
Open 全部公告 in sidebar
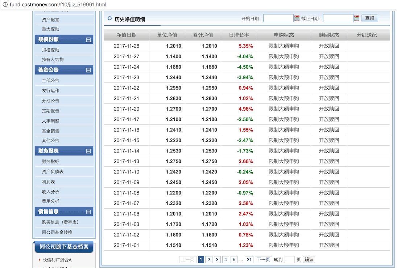click(50, 80)
